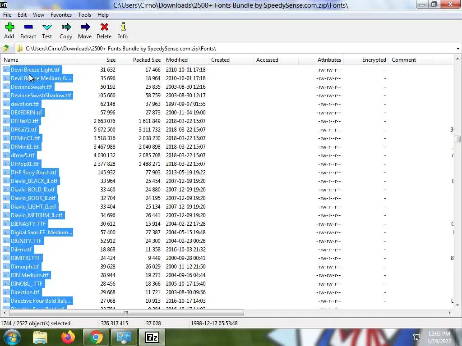The width and height of the screenshot is (462, 346).
Task: Select the file DevinneSwashShadow.ttf
Action: pos(41,96)
